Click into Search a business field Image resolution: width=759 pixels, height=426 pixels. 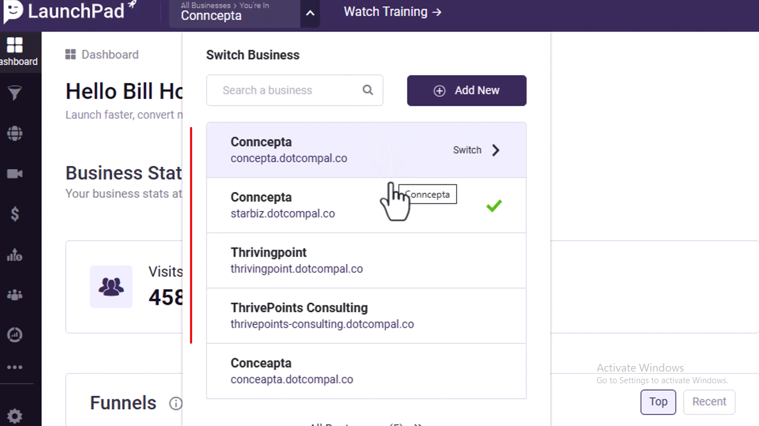295,90
